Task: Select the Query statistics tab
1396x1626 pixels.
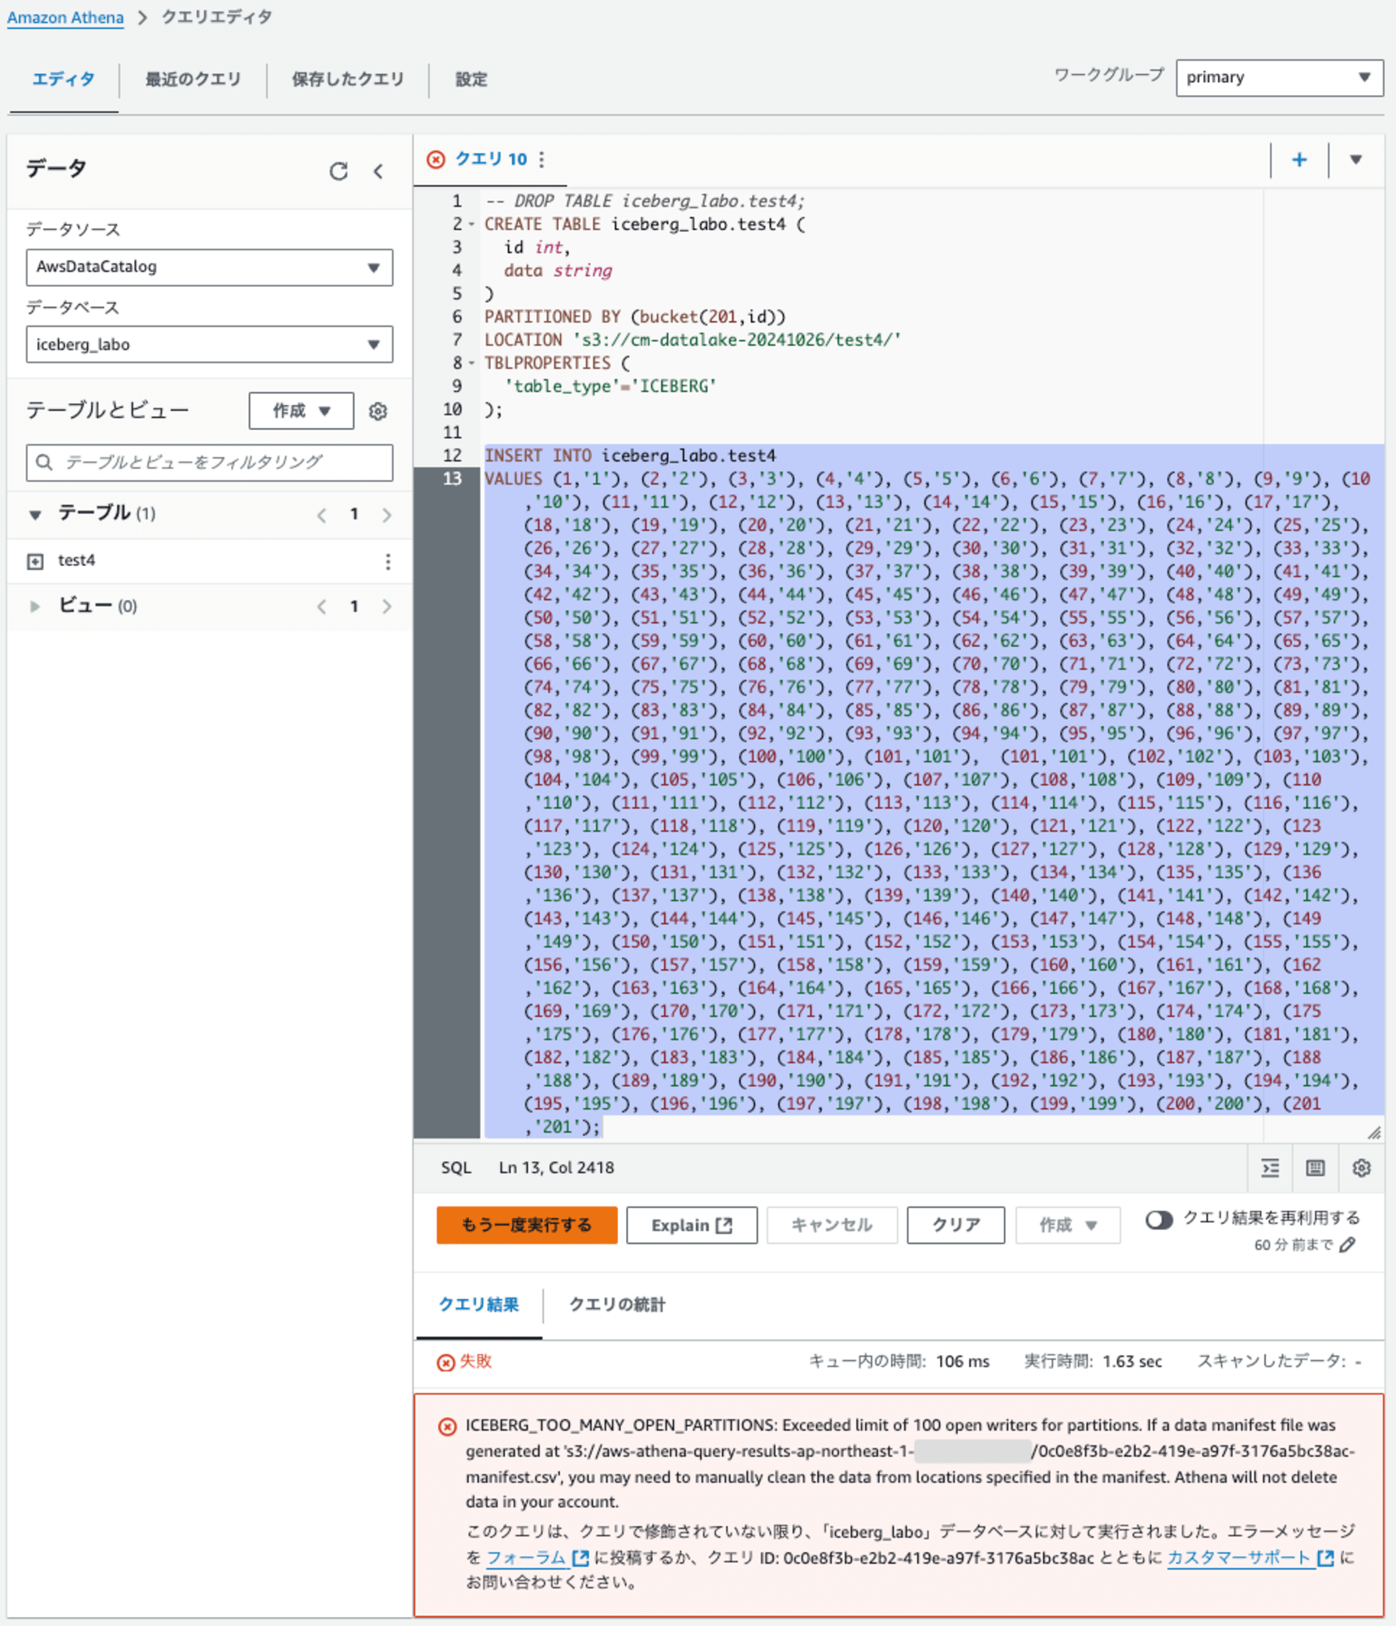Action: point(616,1305)
